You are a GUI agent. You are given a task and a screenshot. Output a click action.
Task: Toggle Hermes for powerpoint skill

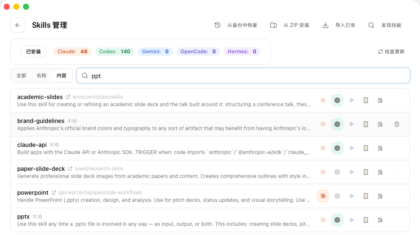point(380,196)
